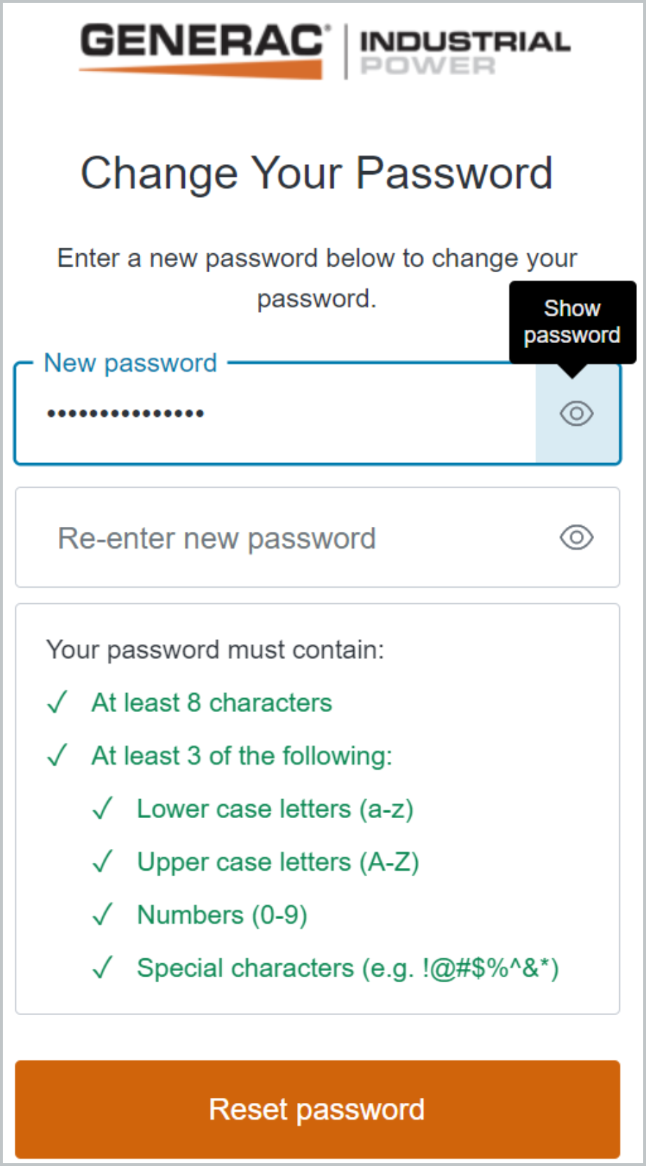The height and width of the screenshot is (1166, 646).
Task: Click the 'Change Your Password' heading
Action: click(x=317, y=173)
